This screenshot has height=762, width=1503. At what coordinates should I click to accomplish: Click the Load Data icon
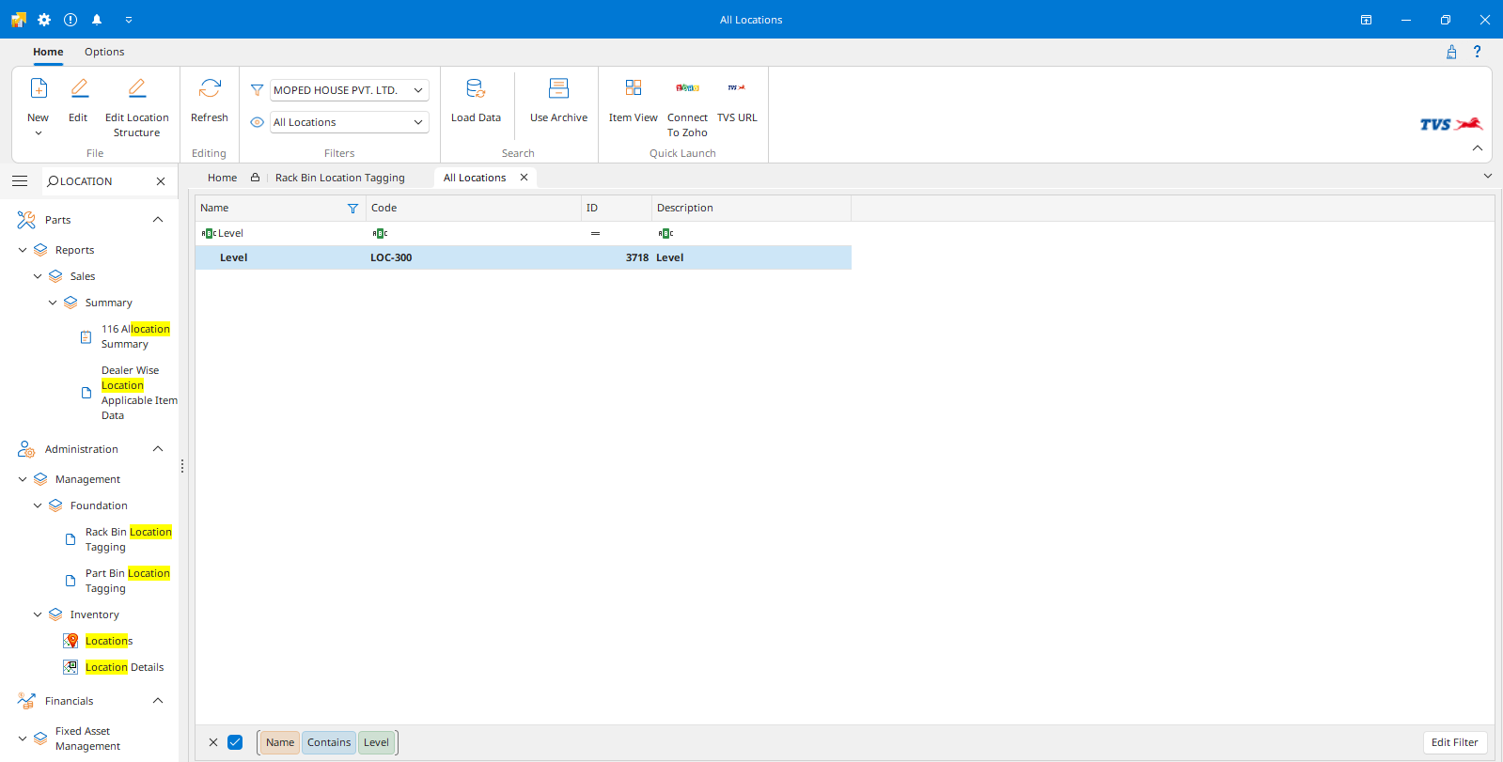point(476,89)
